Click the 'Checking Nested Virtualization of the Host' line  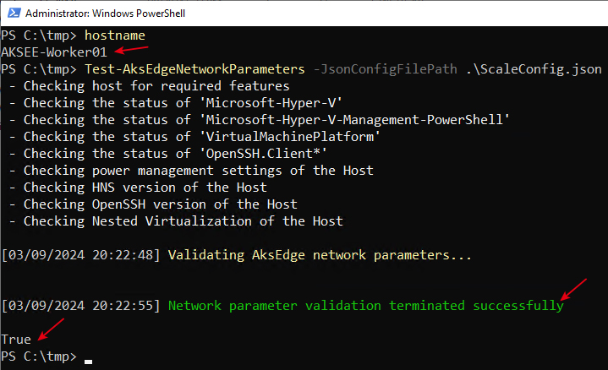(176, 221)
